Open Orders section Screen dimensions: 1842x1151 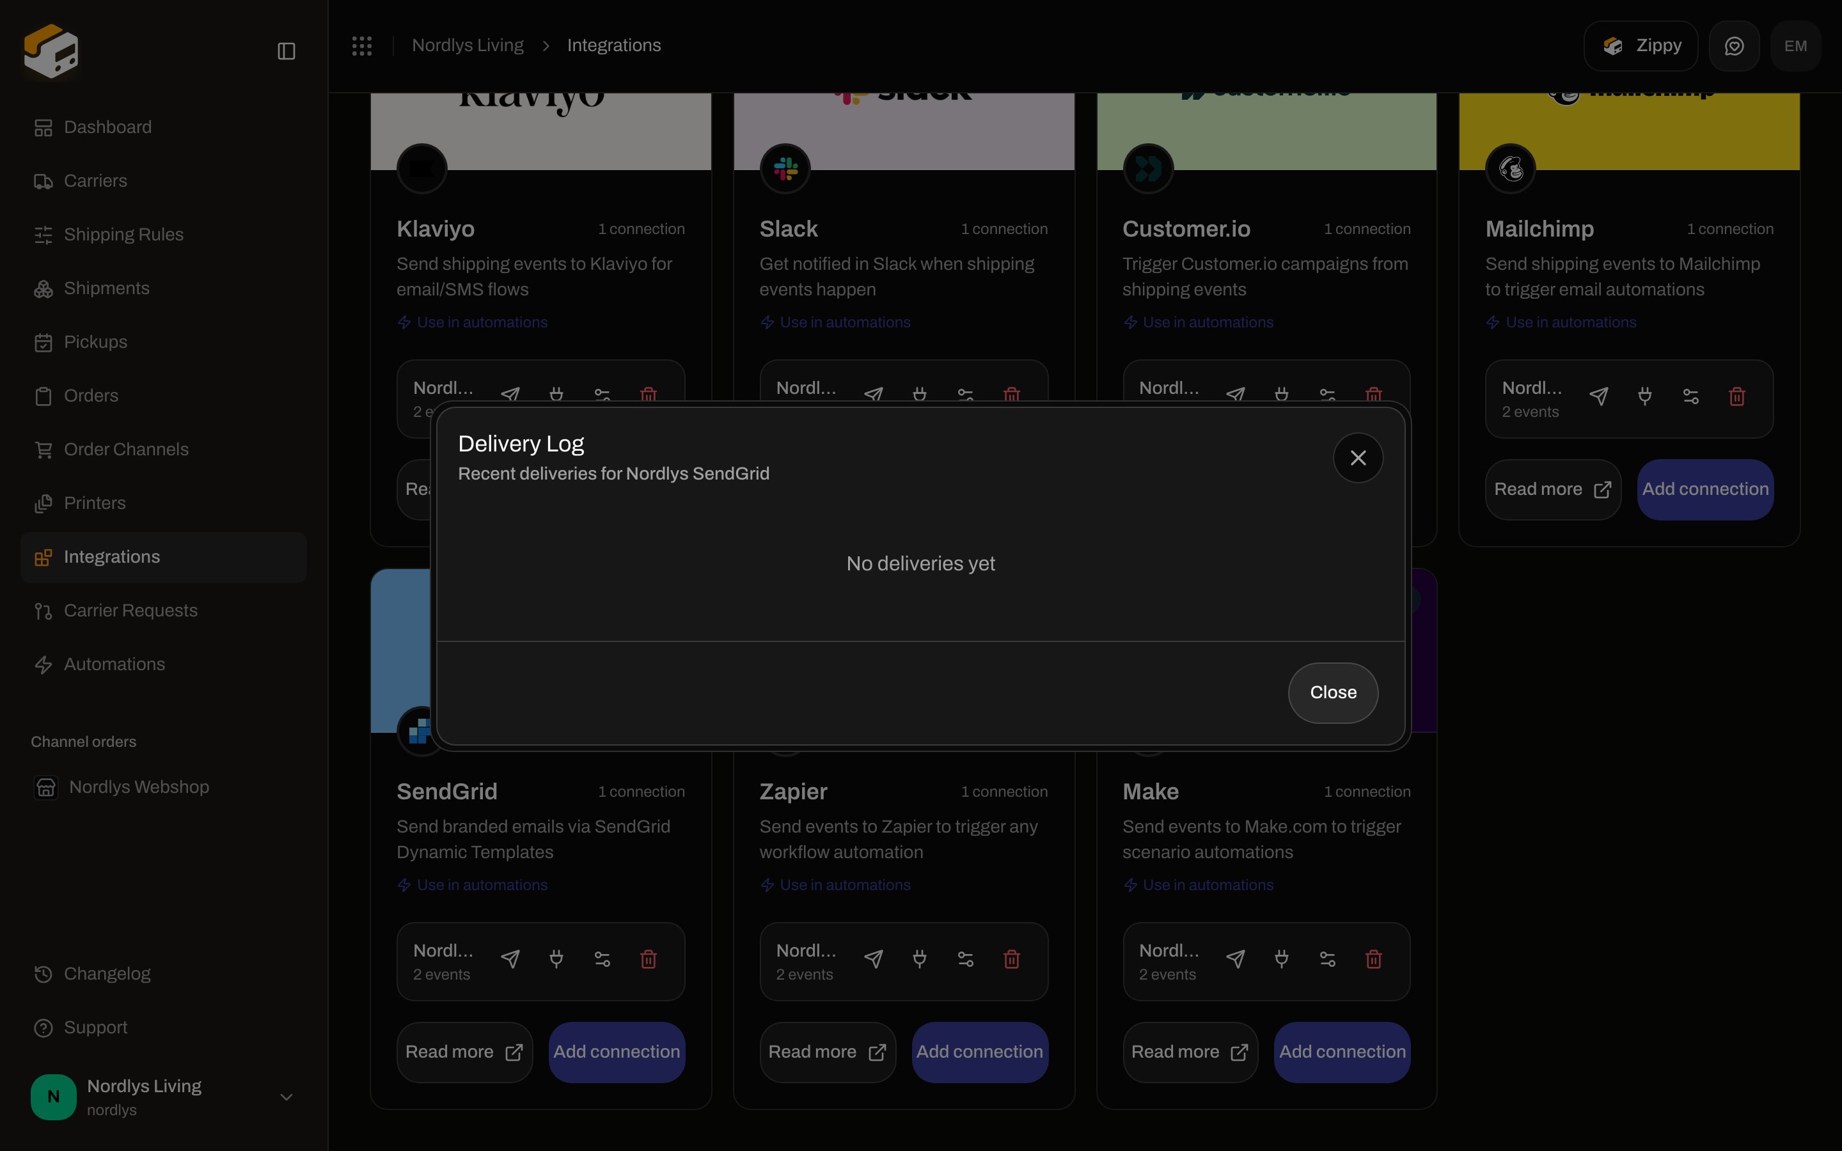[164, 396]
